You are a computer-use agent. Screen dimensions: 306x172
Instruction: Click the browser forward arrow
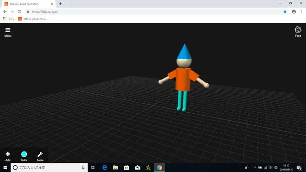pyautogui.click(x=12, y=11)
